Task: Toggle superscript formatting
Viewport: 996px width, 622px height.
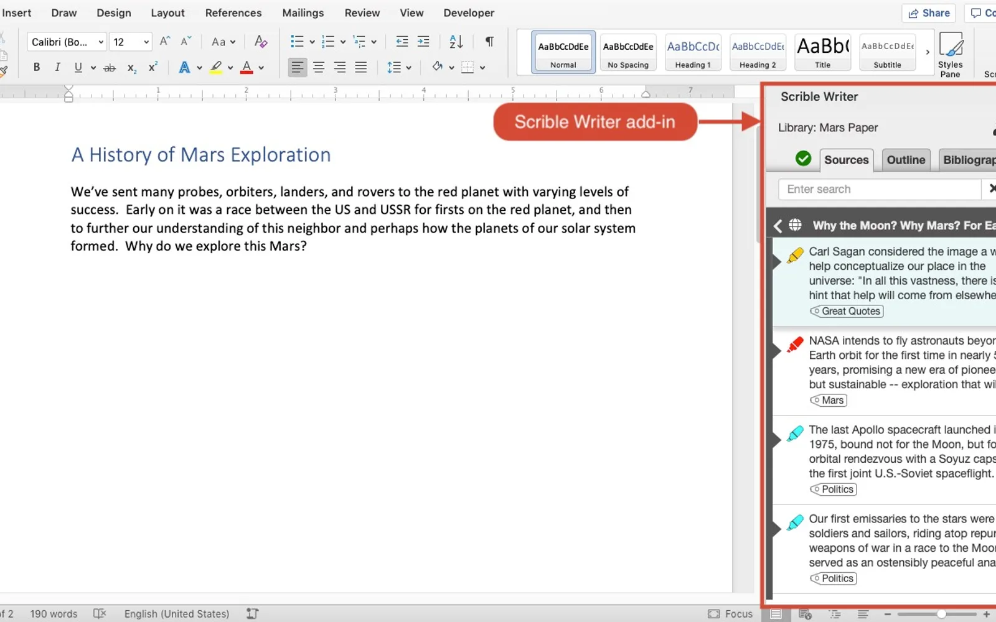Action: pos(153,67)
